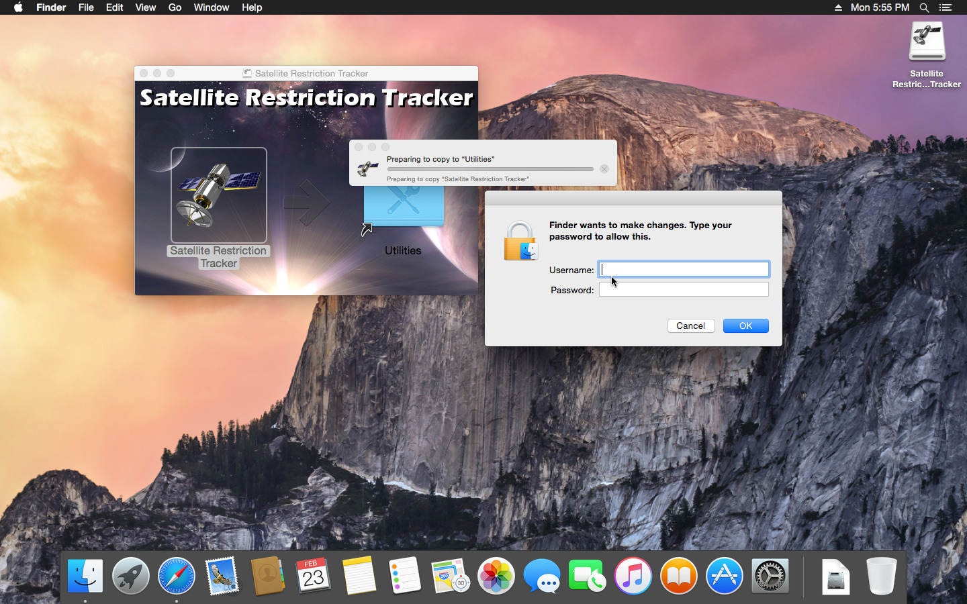Viewport: 967px width, 604px height.
Task: Click the Password input field
Action: pos(684,289)
